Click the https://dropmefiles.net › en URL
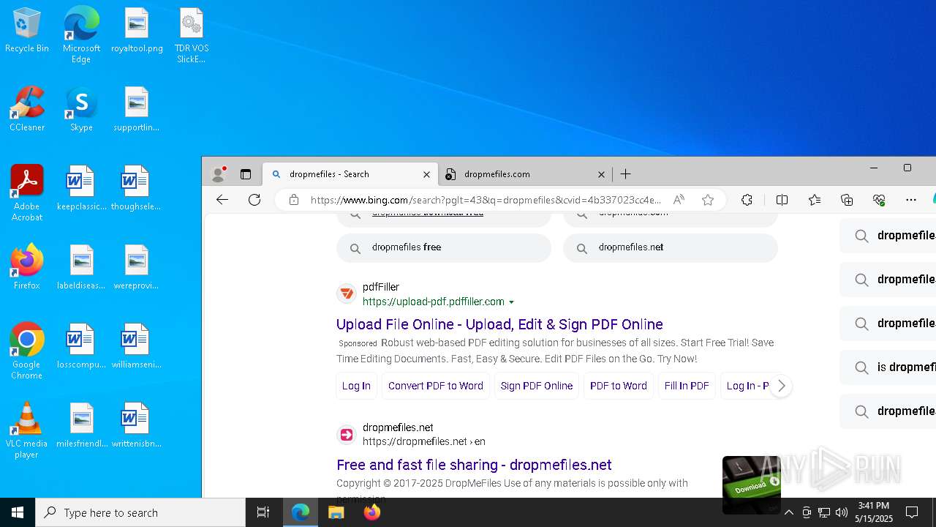The width and height of the screenshot is (936, 527). 424,441
